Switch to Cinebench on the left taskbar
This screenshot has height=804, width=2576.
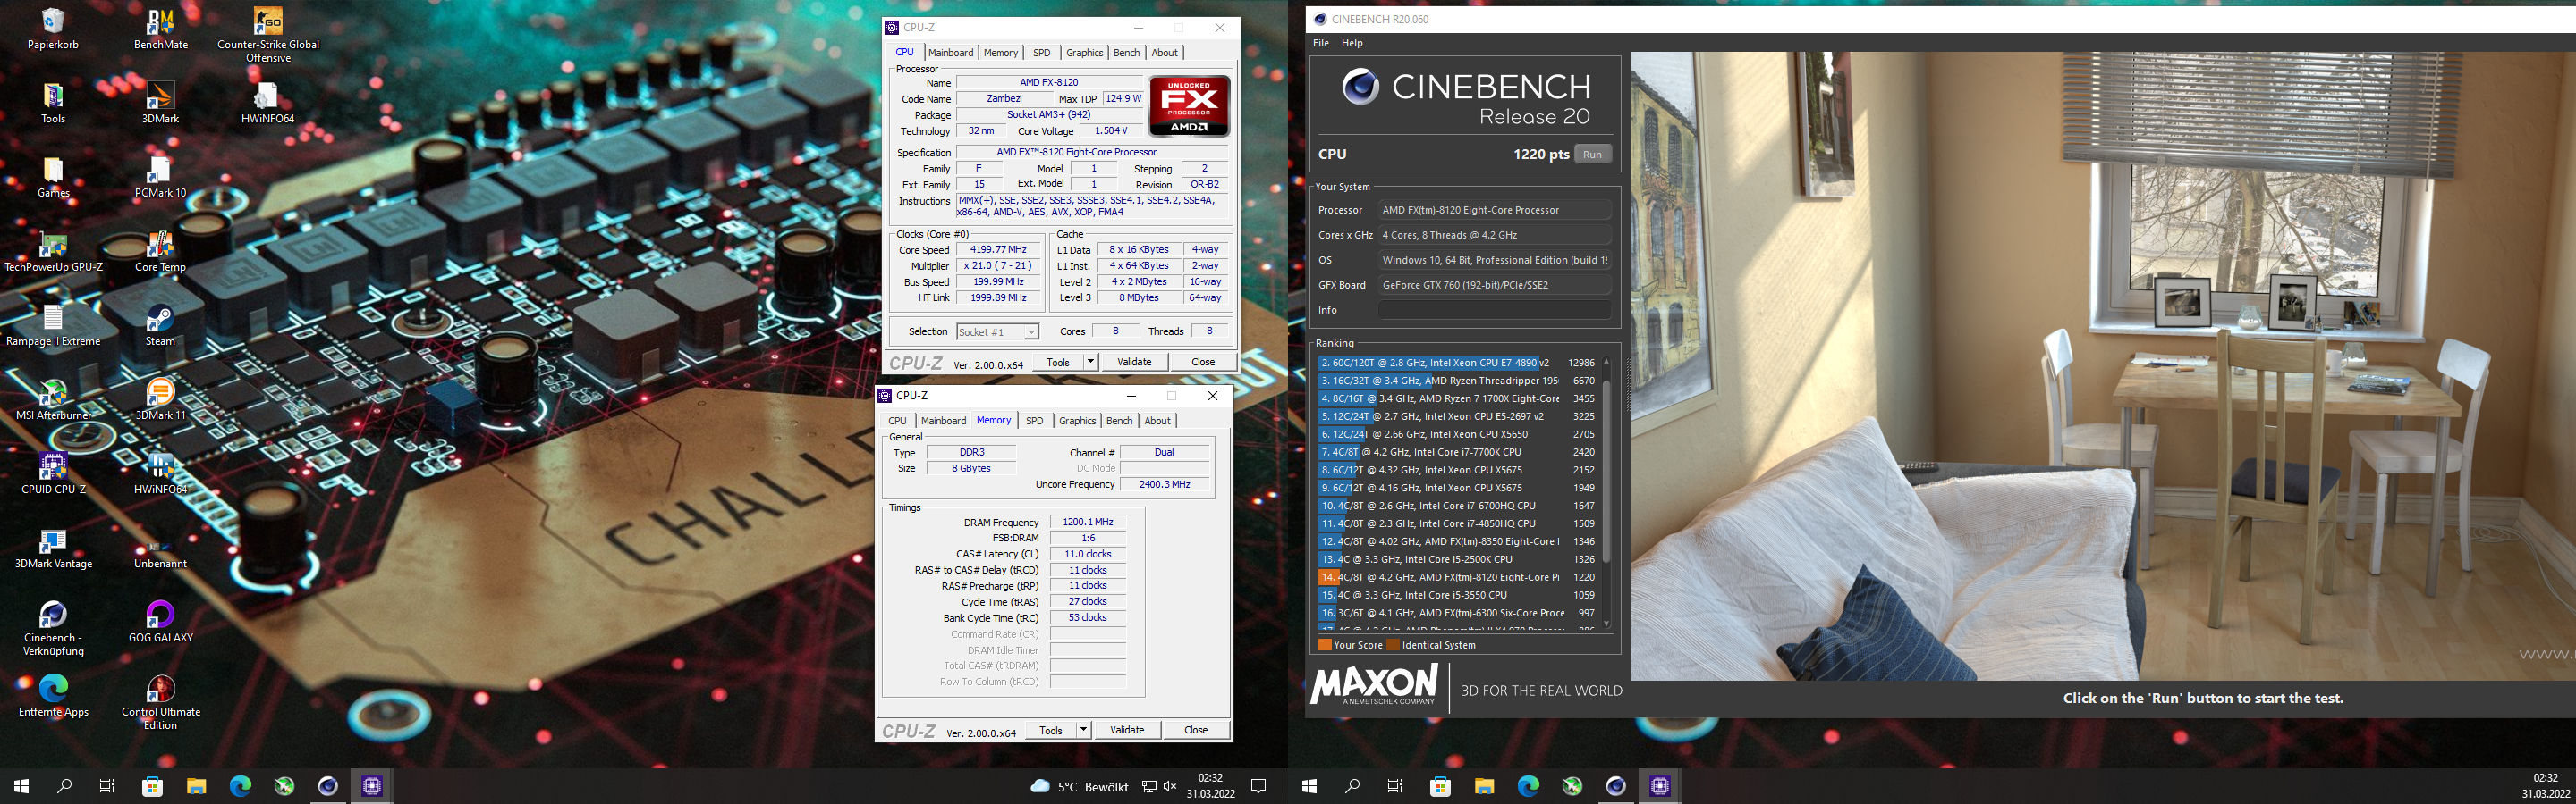click(328, 786)
